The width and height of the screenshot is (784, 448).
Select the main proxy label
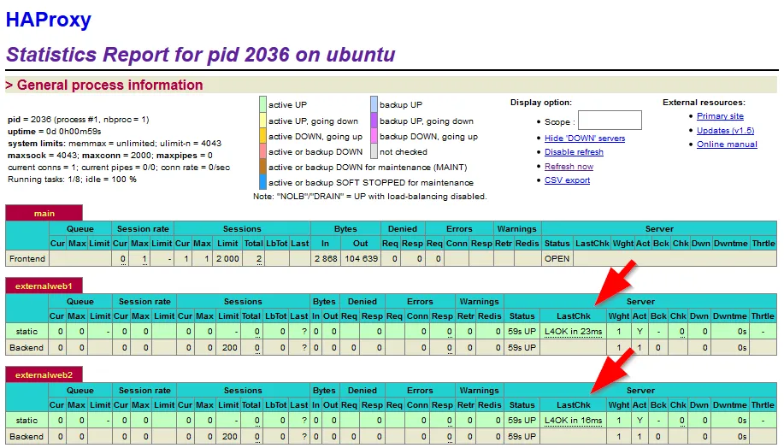pos(44,214)
